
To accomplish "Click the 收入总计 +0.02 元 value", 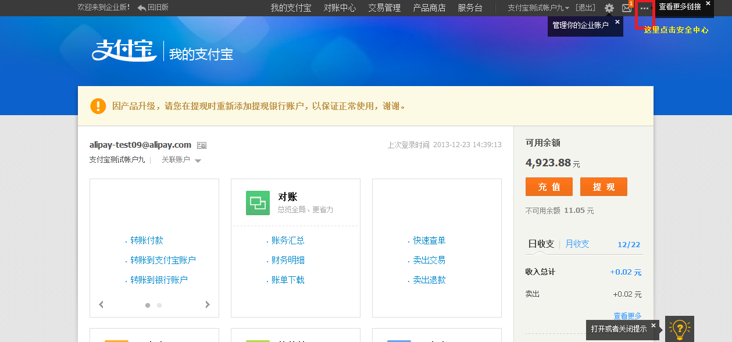I will [626, 272].
